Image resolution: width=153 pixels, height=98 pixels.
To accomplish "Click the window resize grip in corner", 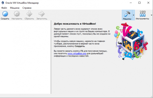I will coord(152,97).
